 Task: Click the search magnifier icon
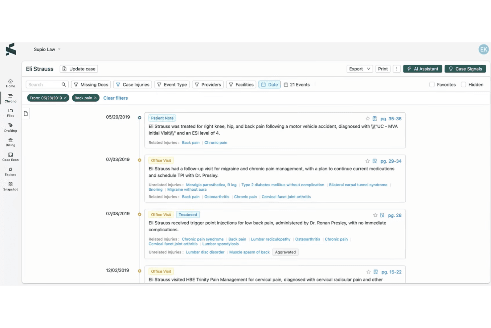(64, 84)
